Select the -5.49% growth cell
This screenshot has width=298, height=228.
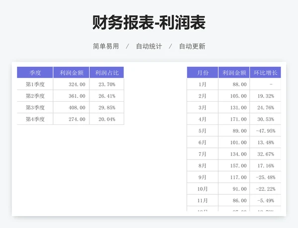265,201
